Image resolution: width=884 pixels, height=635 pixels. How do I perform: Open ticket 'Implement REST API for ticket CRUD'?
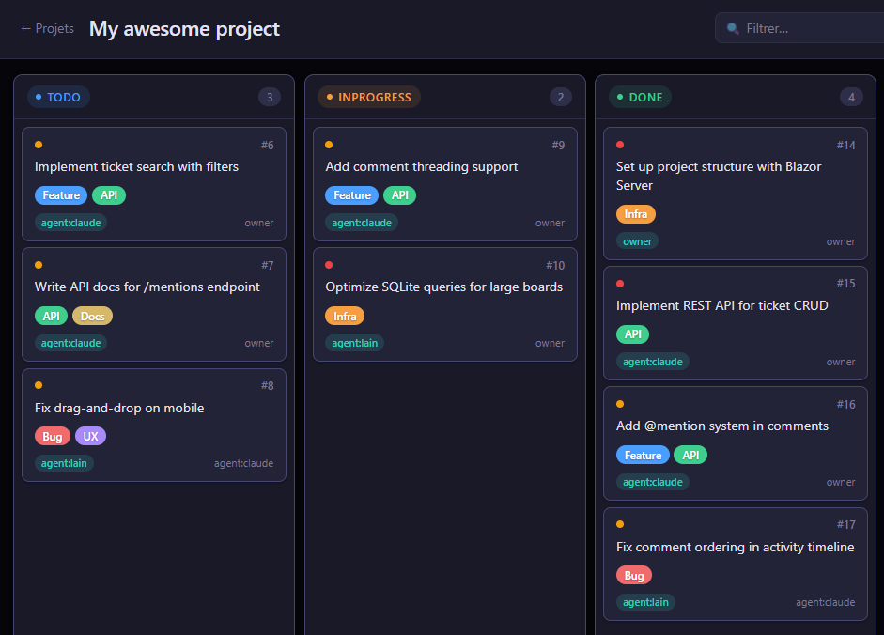[721, 305]
